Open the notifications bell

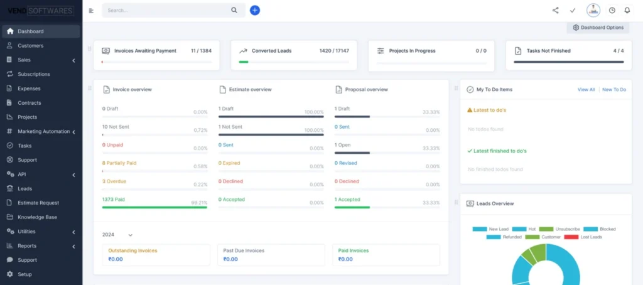(x=627, y=11)
